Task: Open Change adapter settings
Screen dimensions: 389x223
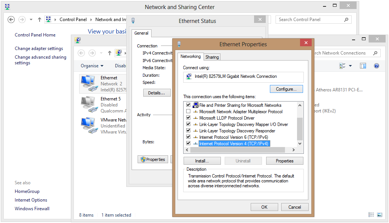Action: coord(39,49)
